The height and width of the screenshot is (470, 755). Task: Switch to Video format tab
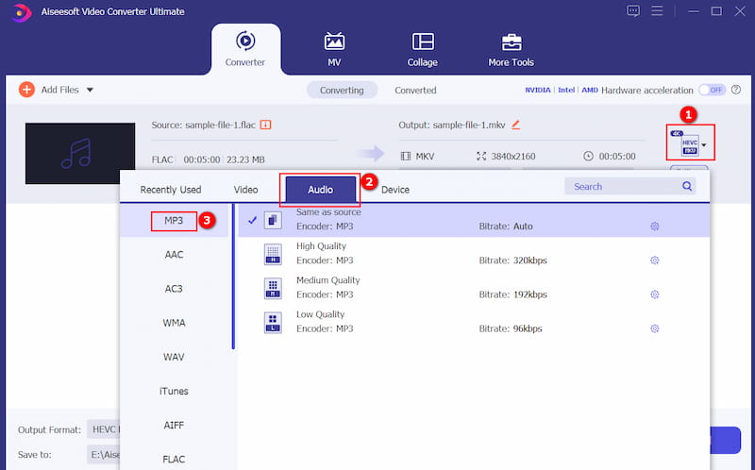pyautogui.click(x=245, y=190)
